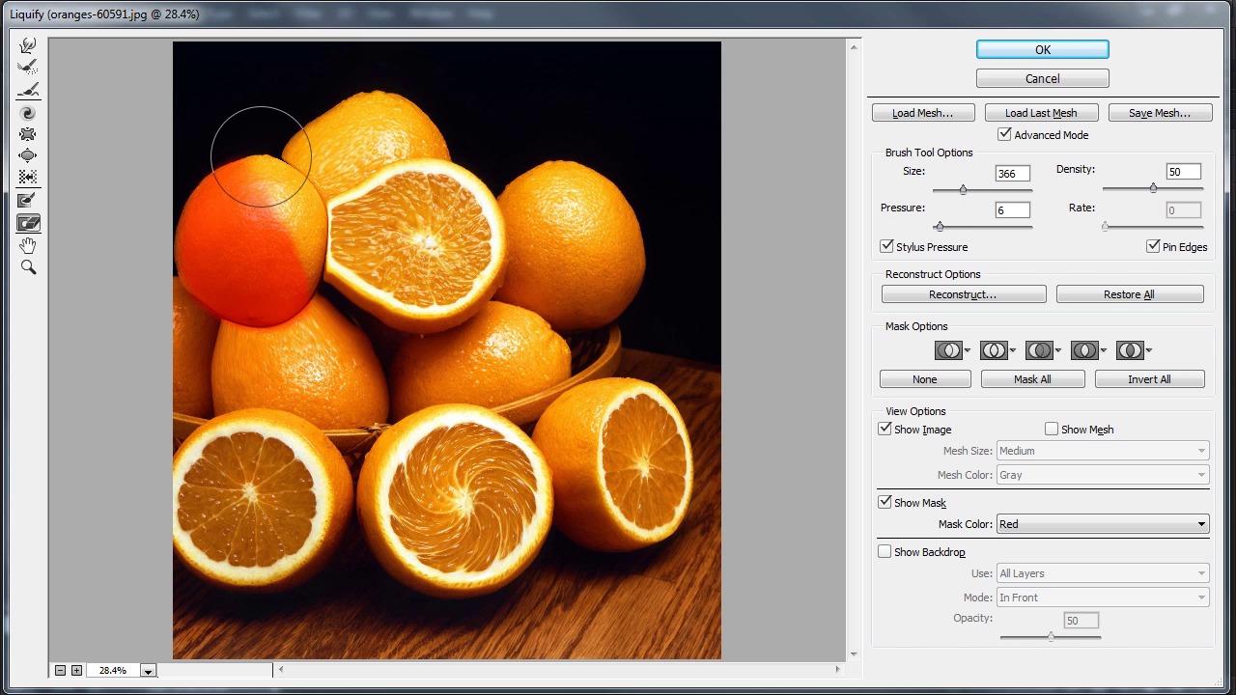This screenshot has width=1236, height=695.
Task: Choose the Pucker tool
Action: [28, 134]
